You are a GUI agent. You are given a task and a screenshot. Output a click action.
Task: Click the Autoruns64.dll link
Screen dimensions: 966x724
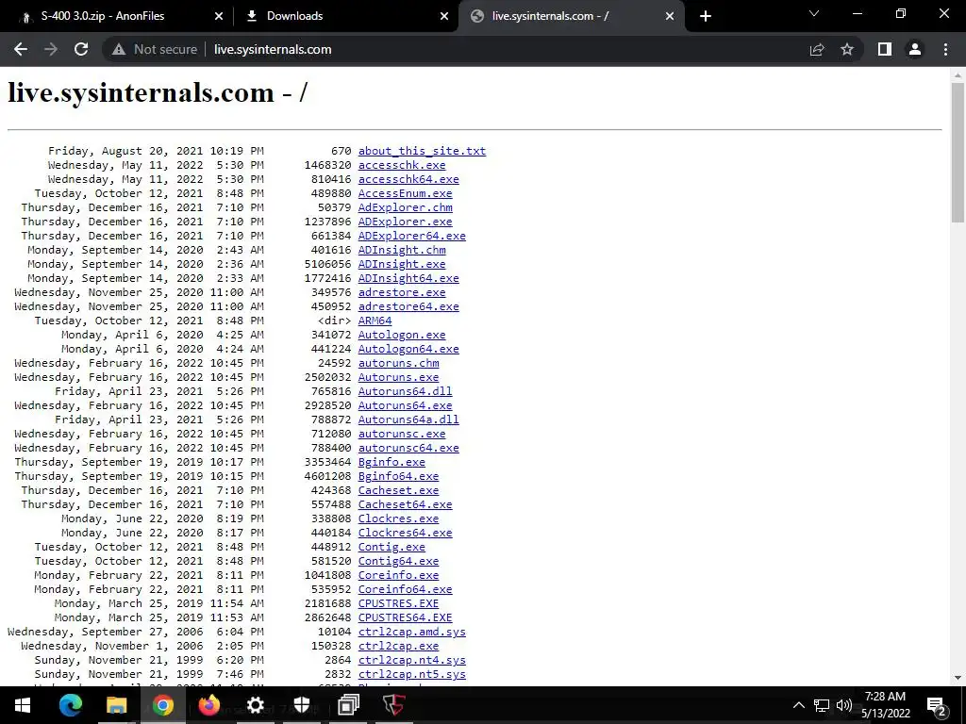pos(405,391)
